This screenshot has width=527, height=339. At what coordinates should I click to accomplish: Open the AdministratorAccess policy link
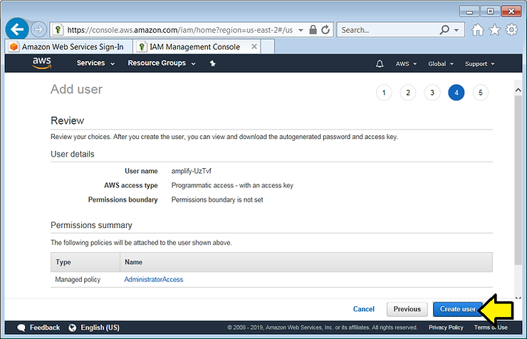click(x=154, y=280)
